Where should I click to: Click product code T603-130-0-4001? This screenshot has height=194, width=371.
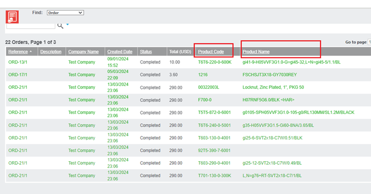point(214,138)
